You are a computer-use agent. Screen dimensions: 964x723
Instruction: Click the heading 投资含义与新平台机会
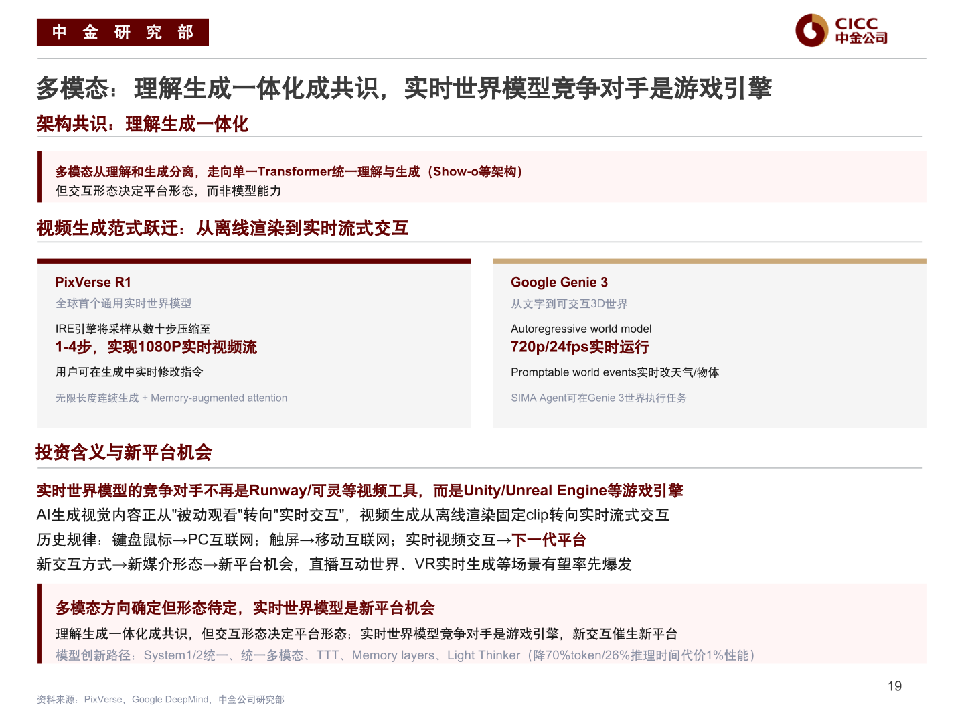pos(124,453)
